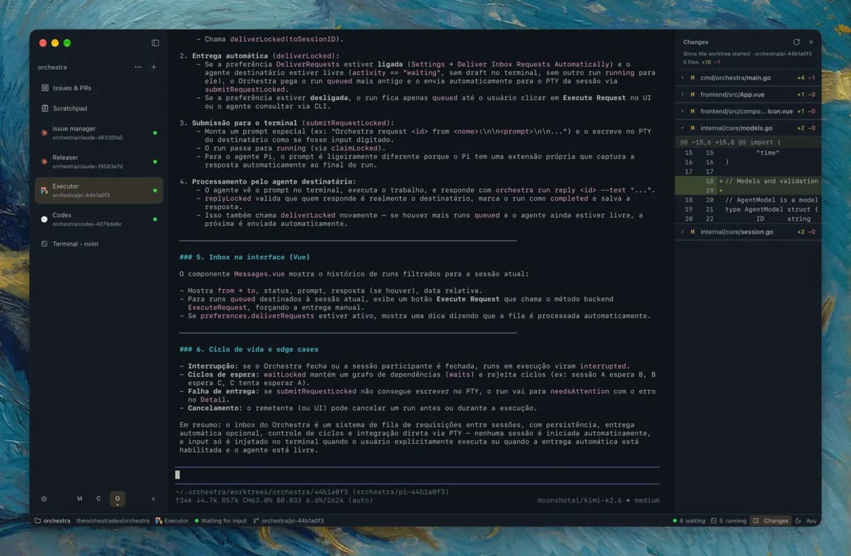The width and height of the screenshot is (851, 556).
Task: Click the '4 waiting' status indicator
Action: (689, 521)
